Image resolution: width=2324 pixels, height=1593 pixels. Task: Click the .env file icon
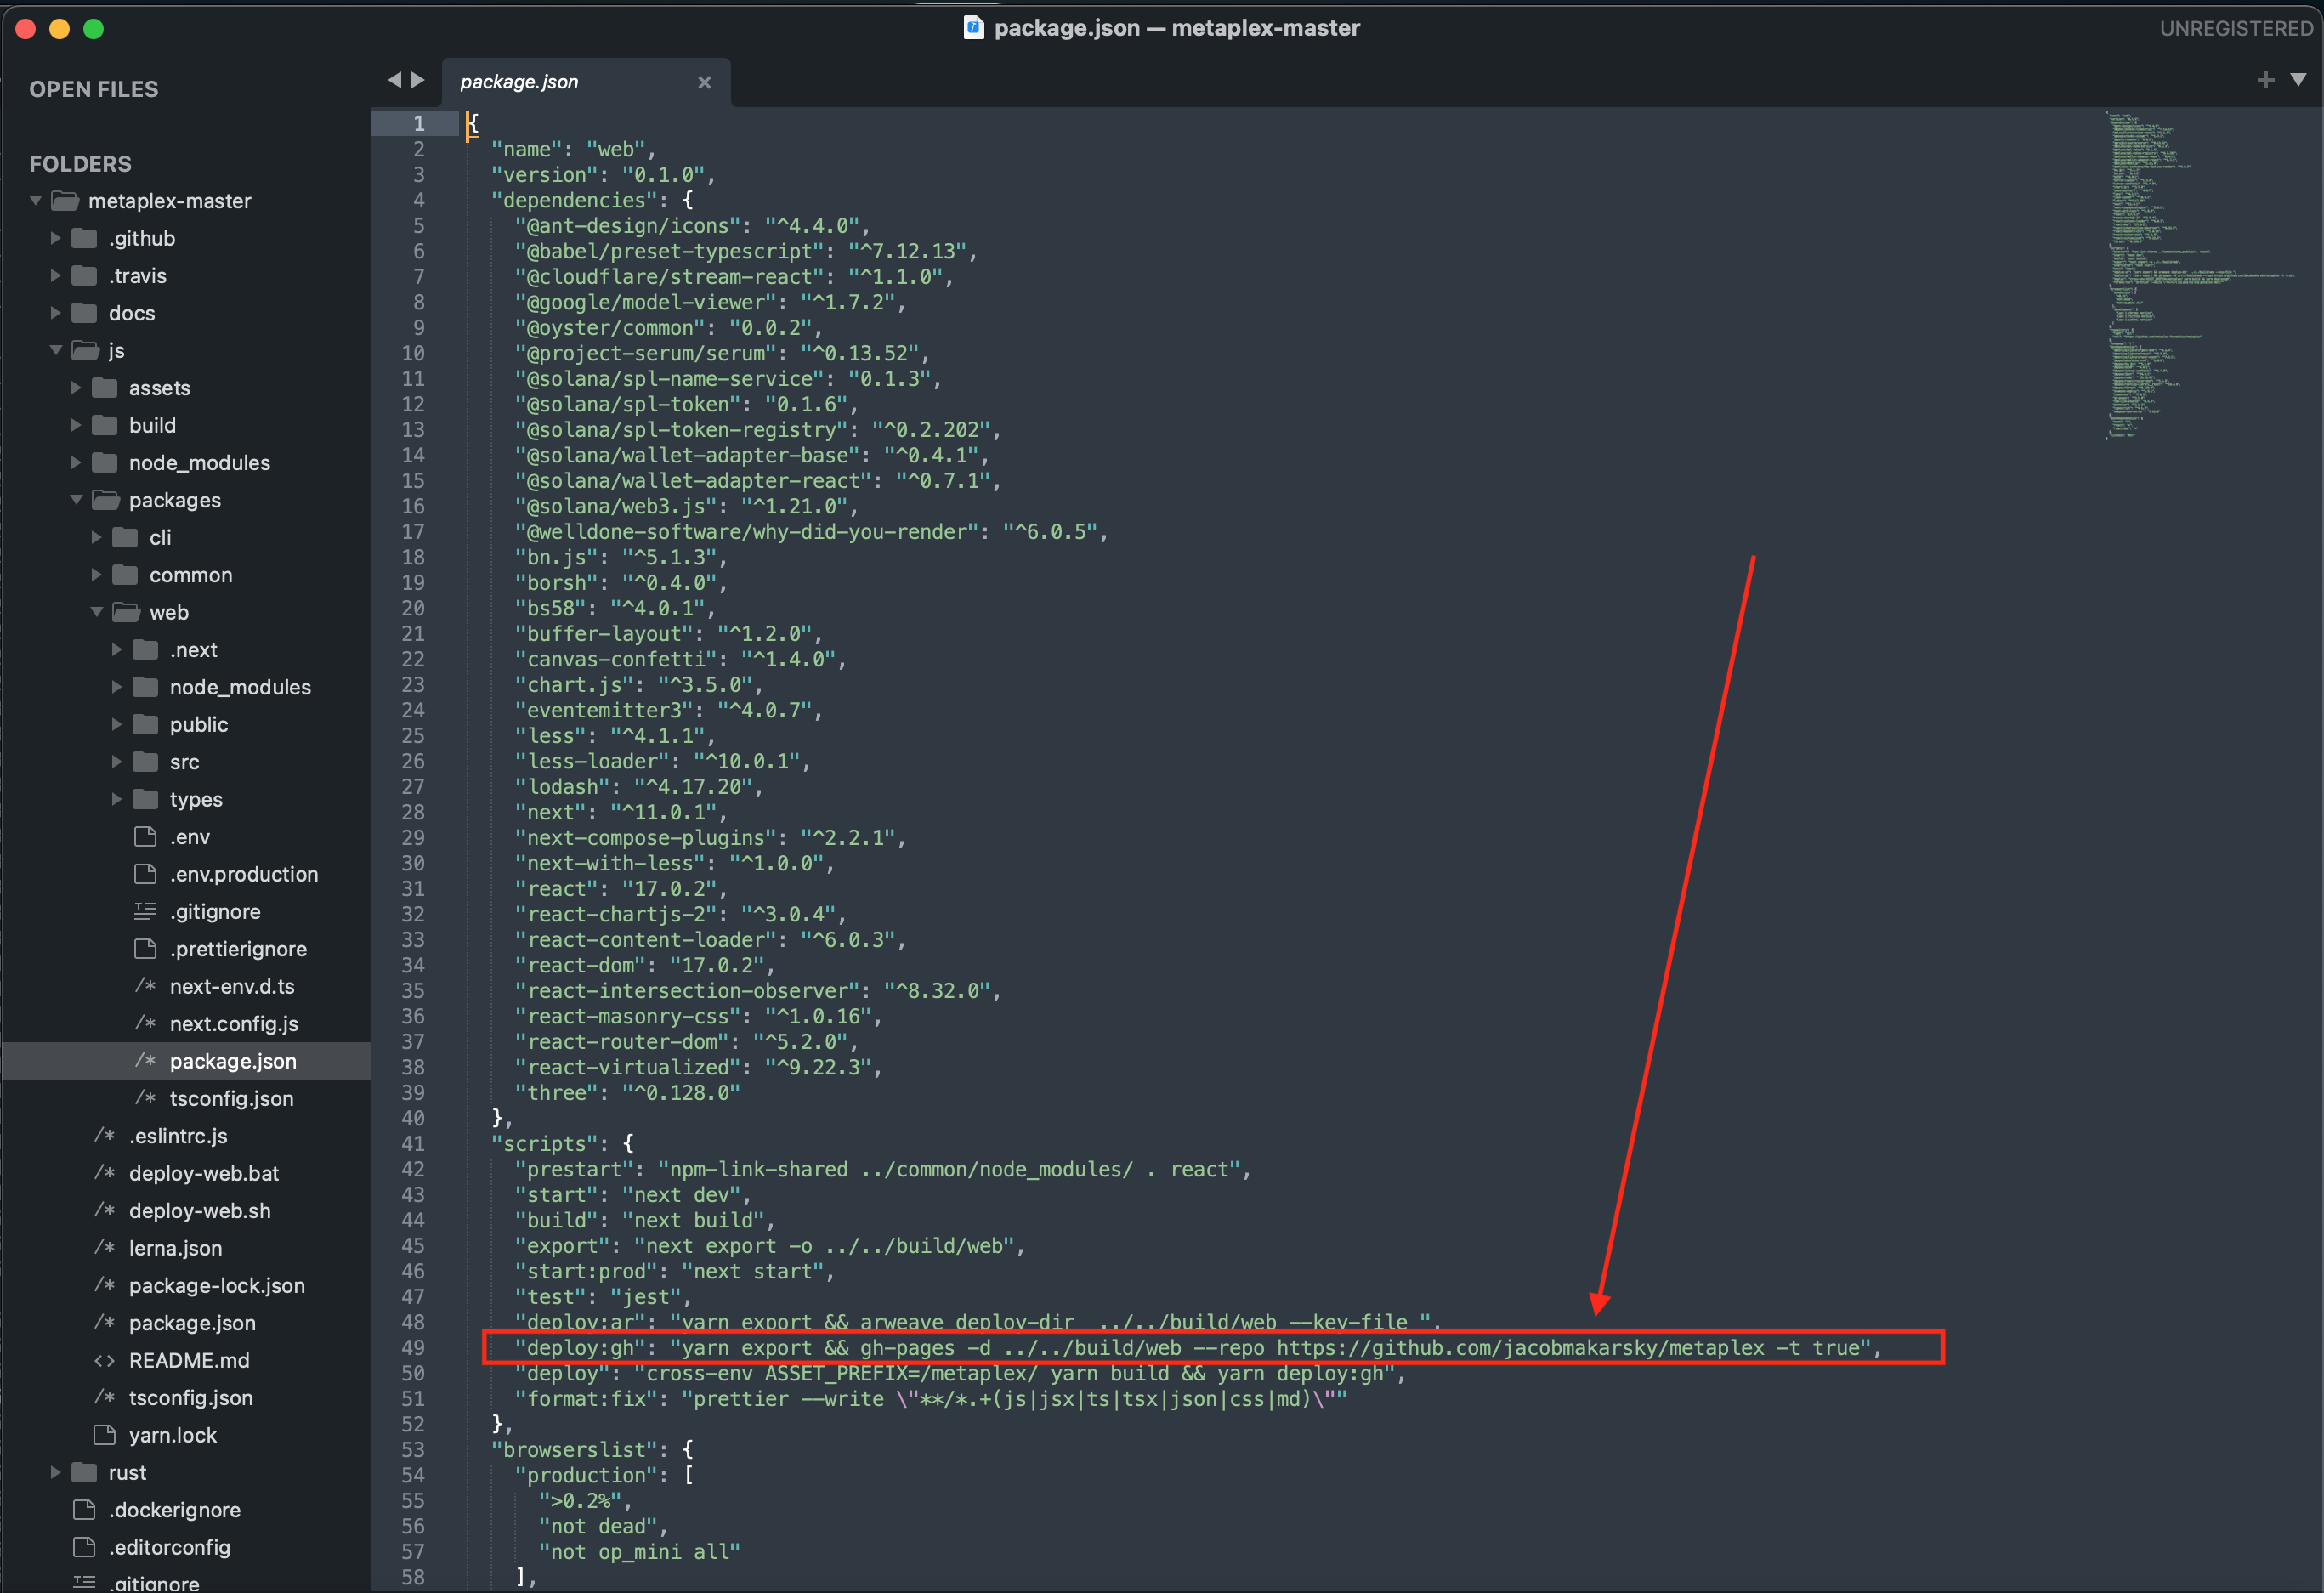click(x=145, y=836)
